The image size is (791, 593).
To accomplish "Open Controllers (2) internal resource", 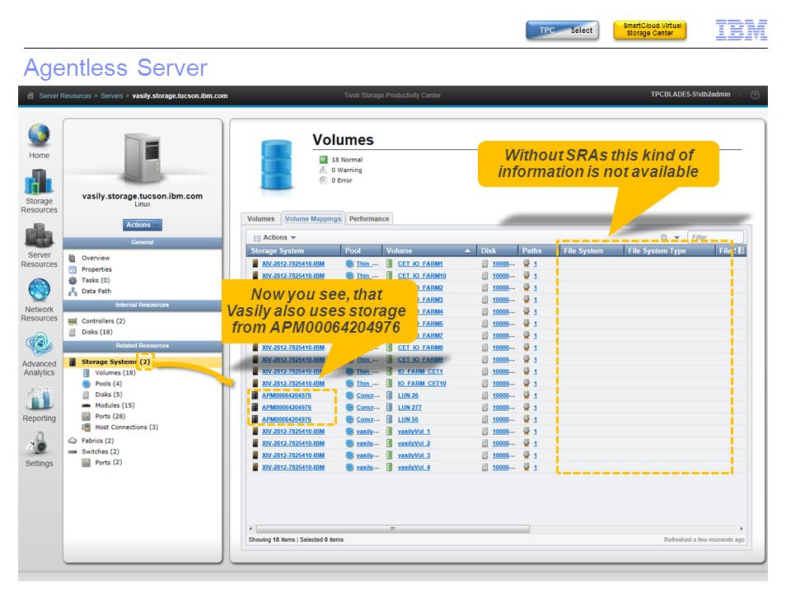I will pos(103,321).
